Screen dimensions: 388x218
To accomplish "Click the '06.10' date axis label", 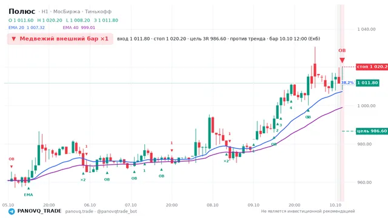I will pos(90,205).
